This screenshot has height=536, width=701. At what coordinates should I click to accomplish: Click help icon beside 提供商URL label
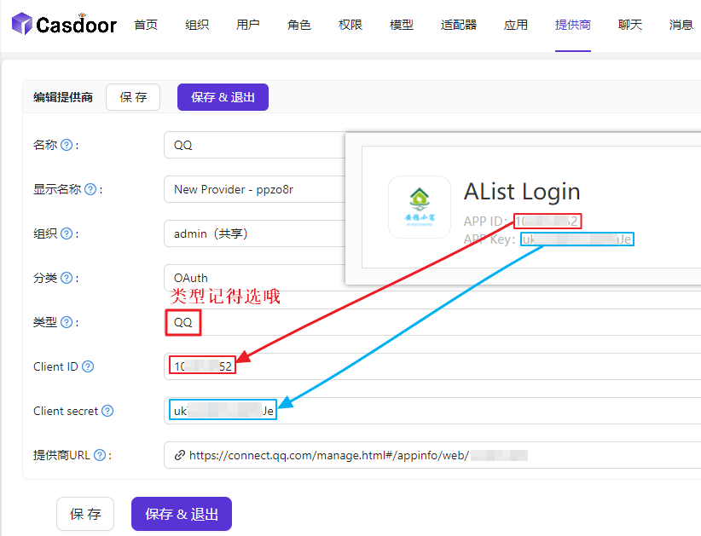click(x=100, y=455)
